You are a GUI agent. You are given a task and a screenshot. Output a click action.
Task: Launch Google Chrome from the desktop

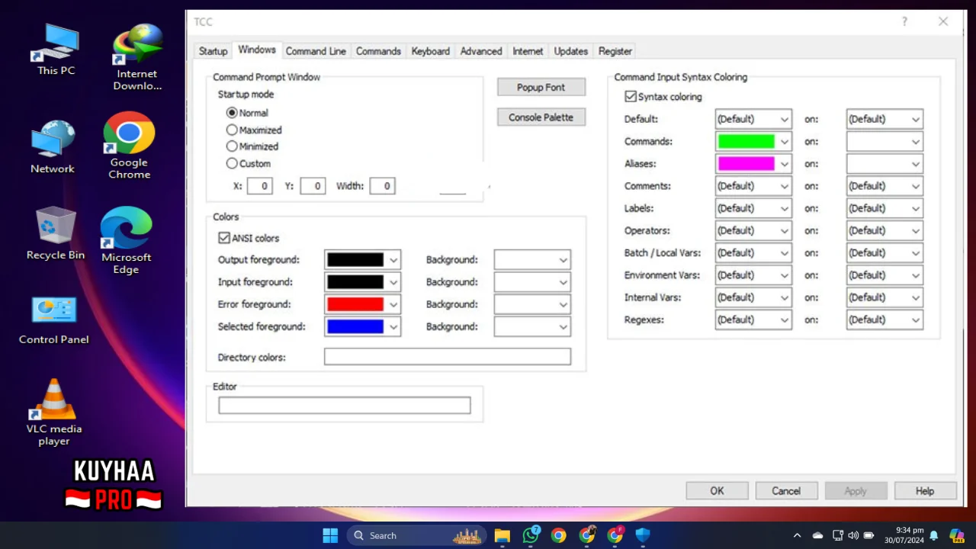point(129,146)
